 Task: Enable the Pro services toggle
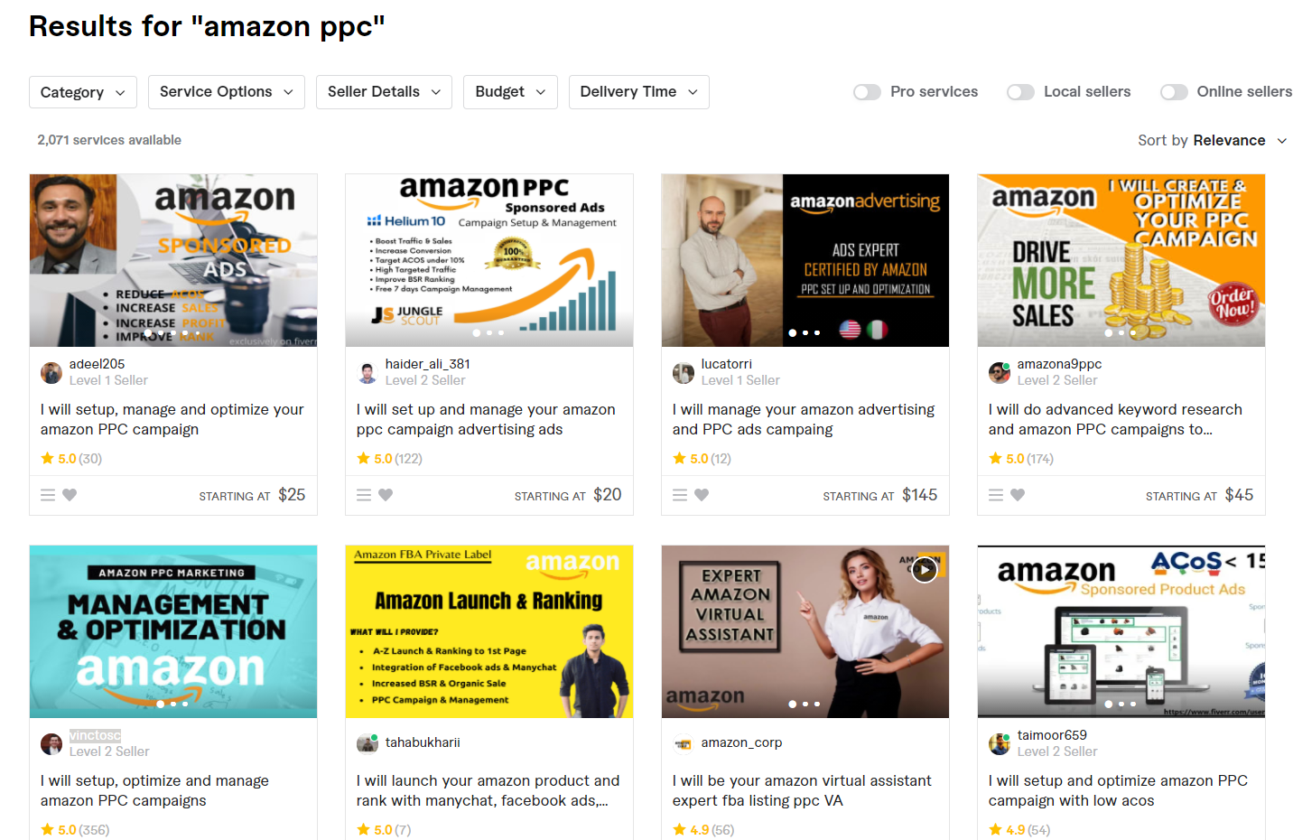click(867, 92)
